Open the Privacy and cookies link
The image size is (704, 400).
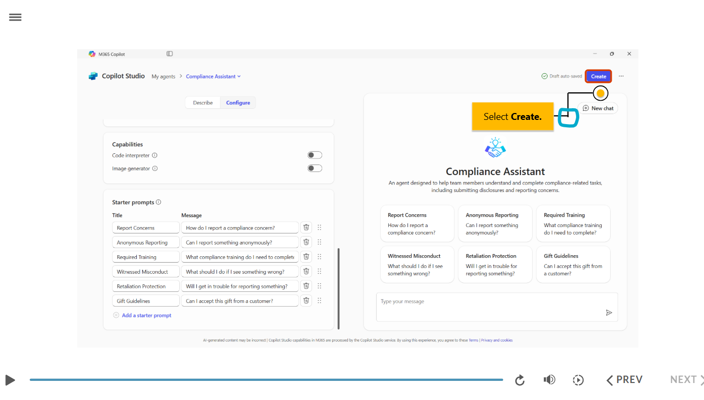point(497,340)
